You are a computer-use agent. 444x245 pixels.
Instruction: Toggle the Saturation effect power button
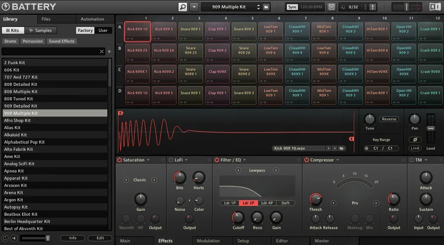[x=119, y=160]
